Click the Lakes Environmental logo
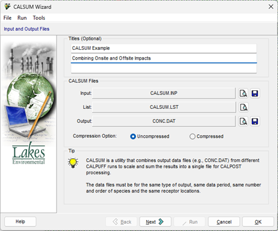 pyautogui.click(x=29, y=153)
